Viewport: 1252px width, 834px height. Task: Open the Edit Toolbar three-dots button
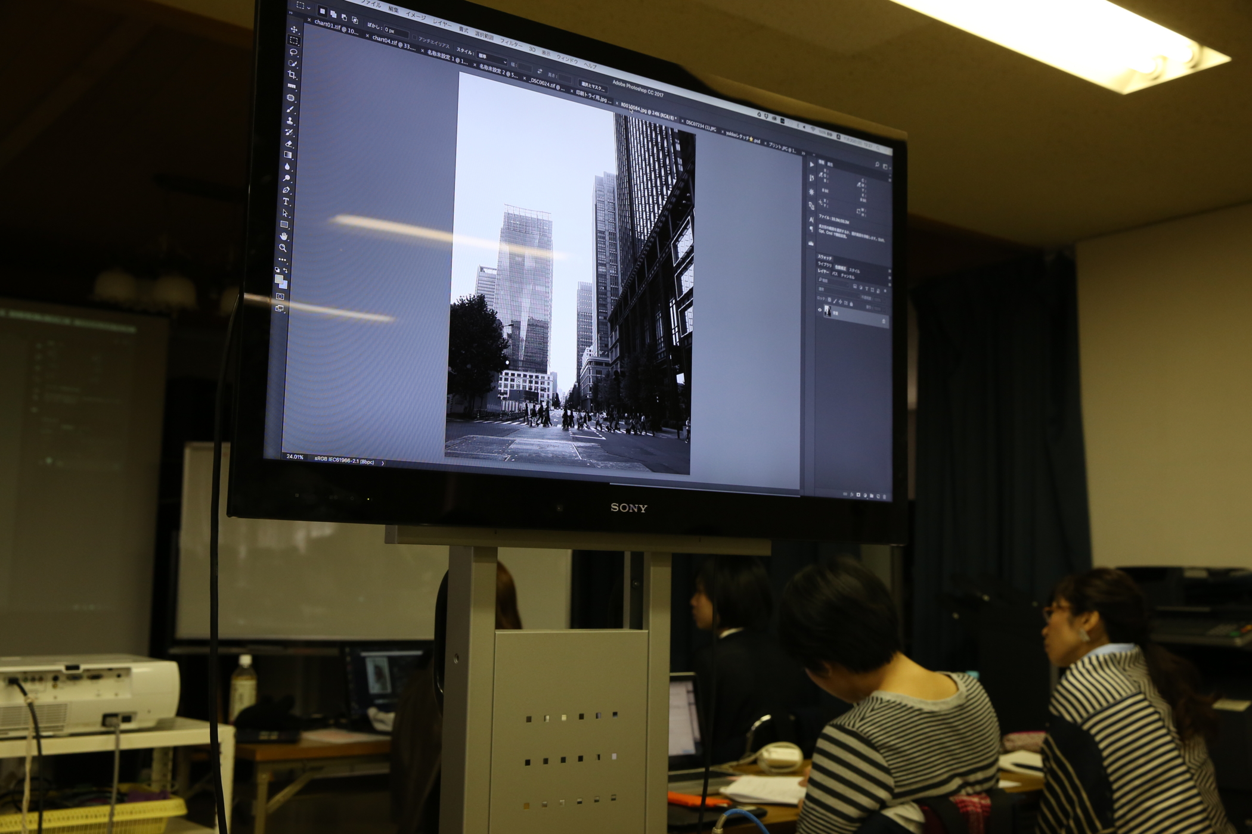coord(283,260)
